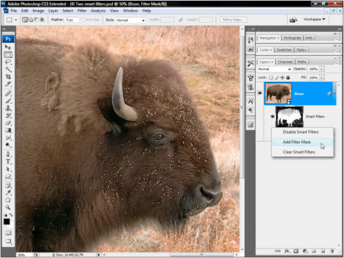344x258 pixels.
Task: Select the Clone Stamp tool
Action: pos(8,108)
